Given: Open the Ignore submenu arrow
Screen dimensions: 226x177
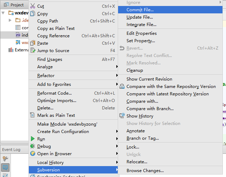Looking at the screenshot, I should [x=220, y=2].
